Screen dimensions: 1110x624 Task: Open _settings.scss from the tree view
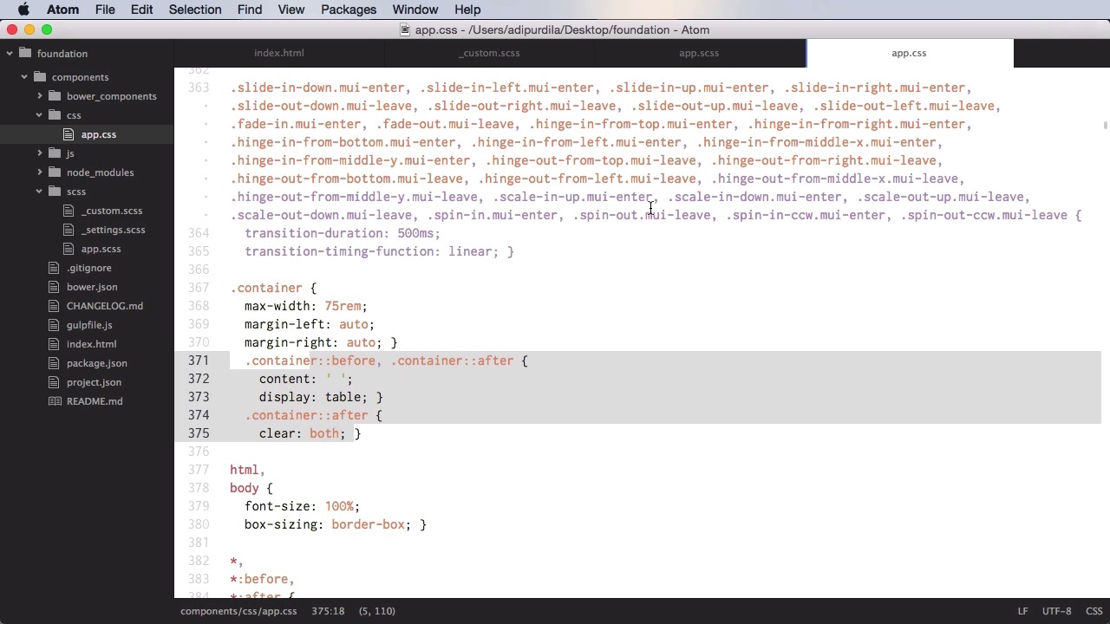(114, 230)
